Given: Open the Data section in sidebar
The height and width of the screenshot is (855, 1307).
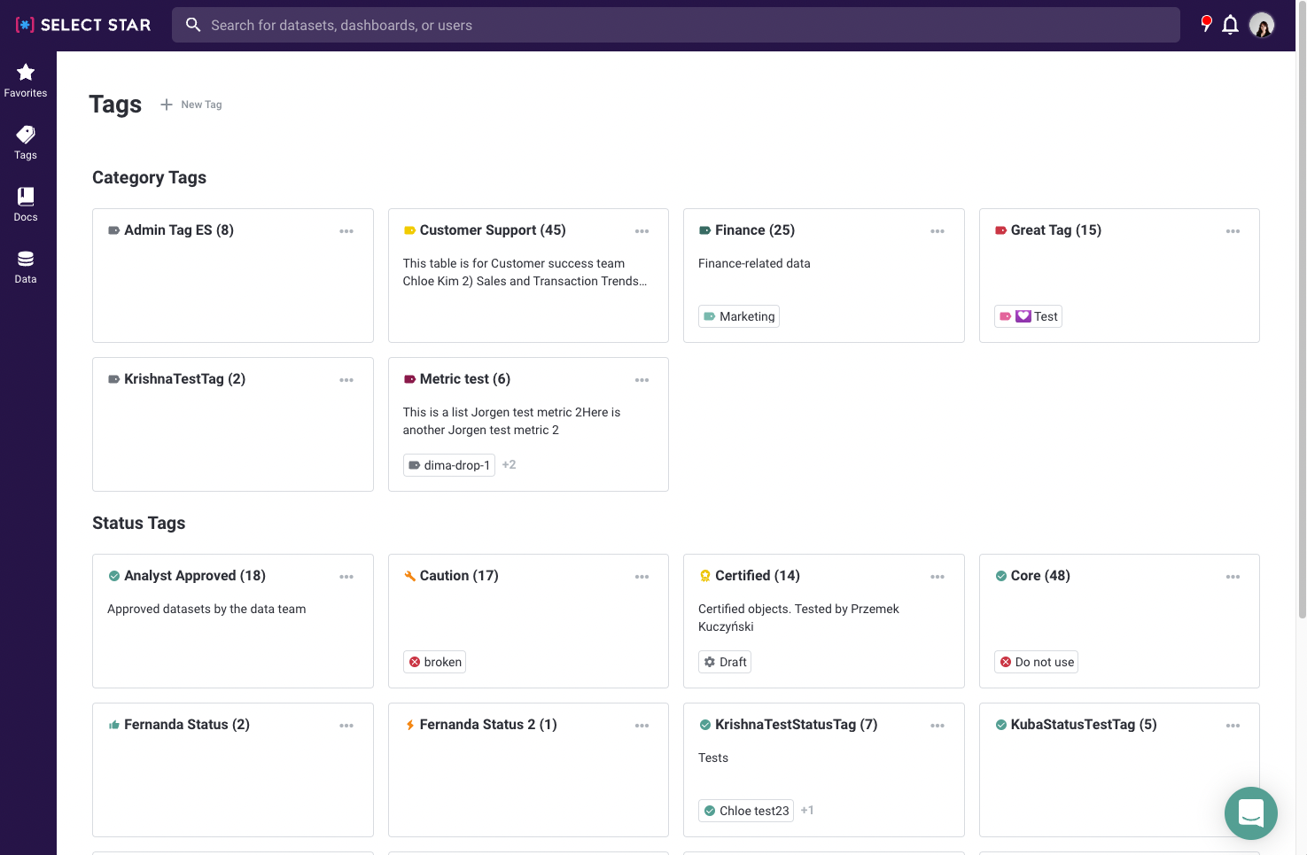Looking at the screenshot, I should 26,266.
